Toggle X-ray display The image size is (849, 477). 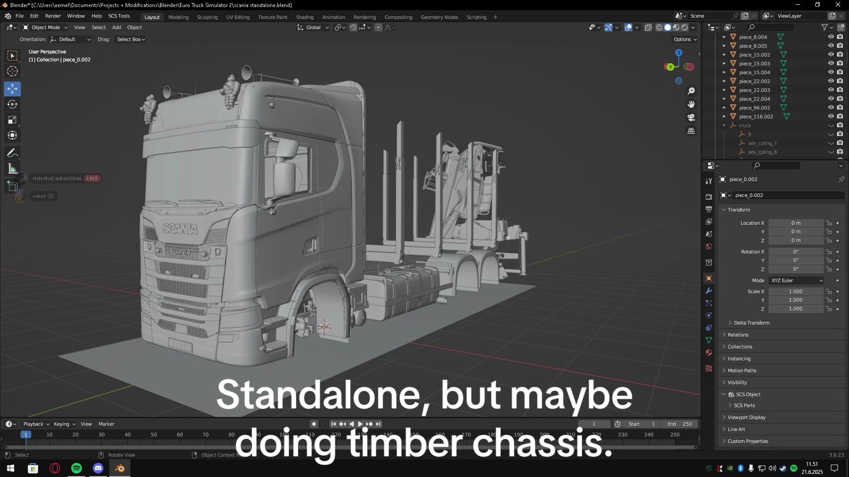pyautogui.click(x=648, y=27)
